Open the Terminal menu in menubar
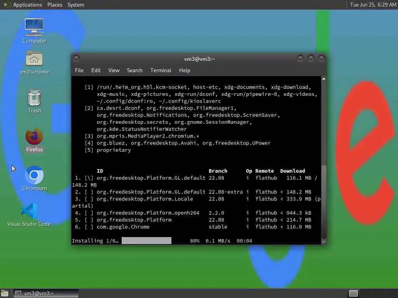Screen dimensions: 398x298 point(161,71)
